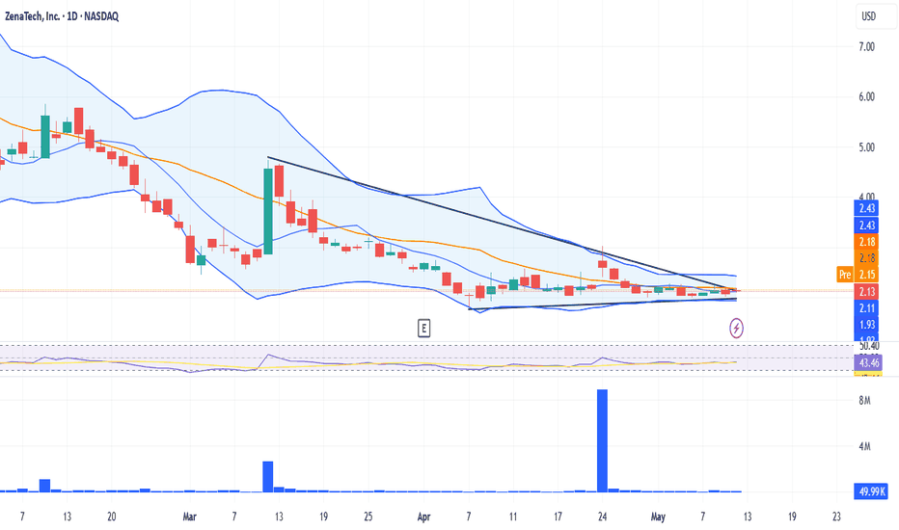Image resolution: width=899 pixels, height=530 pixels.
Task: Click the 4M volume axis label
Action: click(864, 446)
